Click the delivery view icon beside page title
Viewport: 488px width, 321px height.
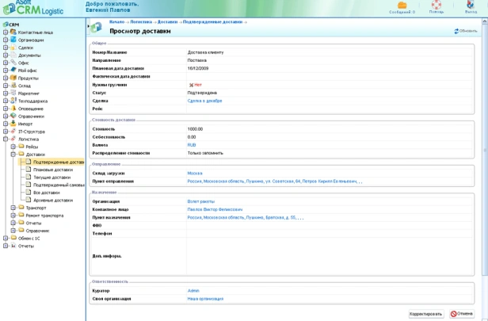[x=97, y=28]
